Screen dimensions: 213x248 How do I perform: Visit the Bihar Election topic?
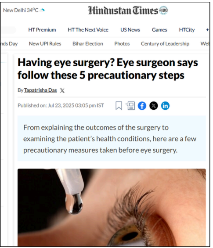(88, 43)
